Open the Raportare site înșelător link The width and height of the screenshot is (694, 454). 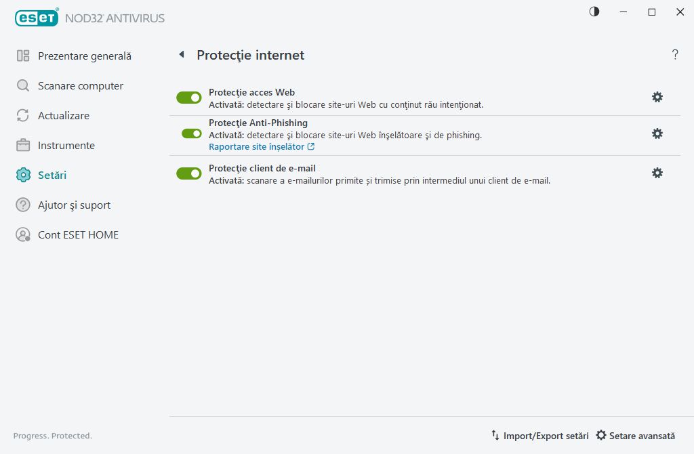(258, 146)
